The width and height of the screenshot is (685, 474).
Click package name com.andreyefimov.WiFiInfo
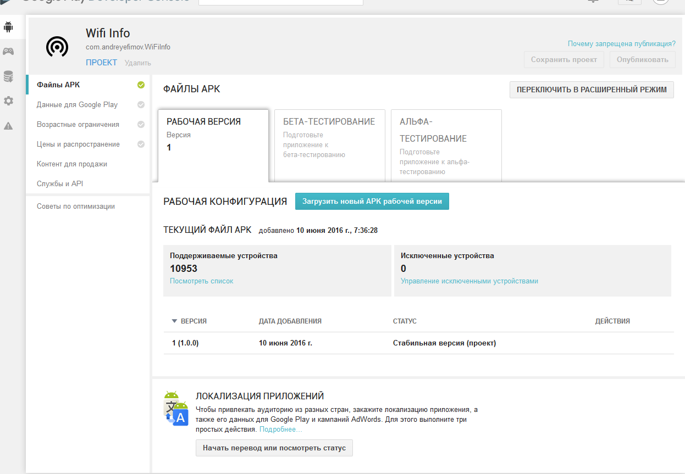click(x=128, y=47)
